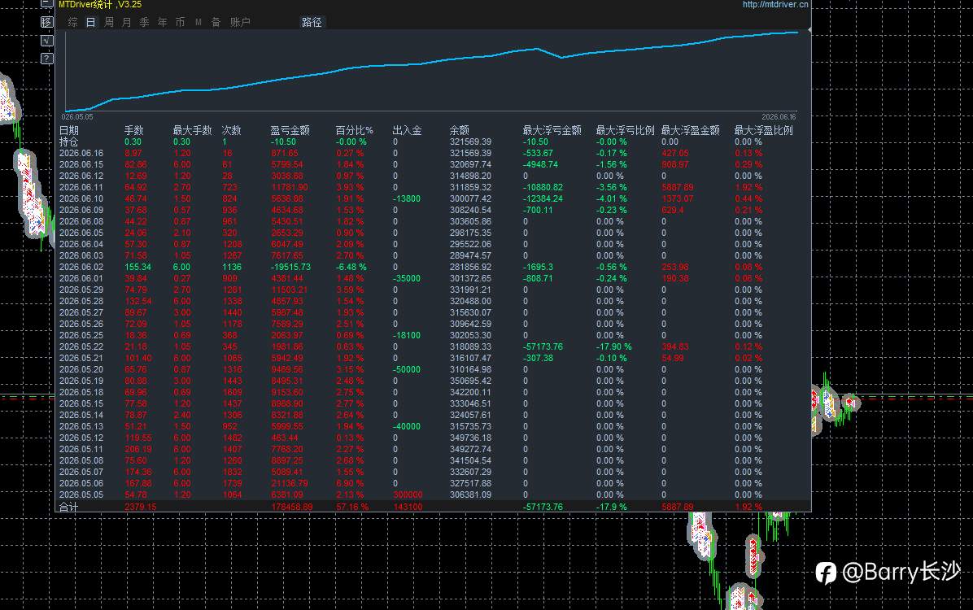Click the 百分比% column header

coord(355,130)
